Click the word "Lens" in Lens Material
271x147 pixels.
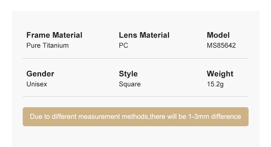click(128, 35)
